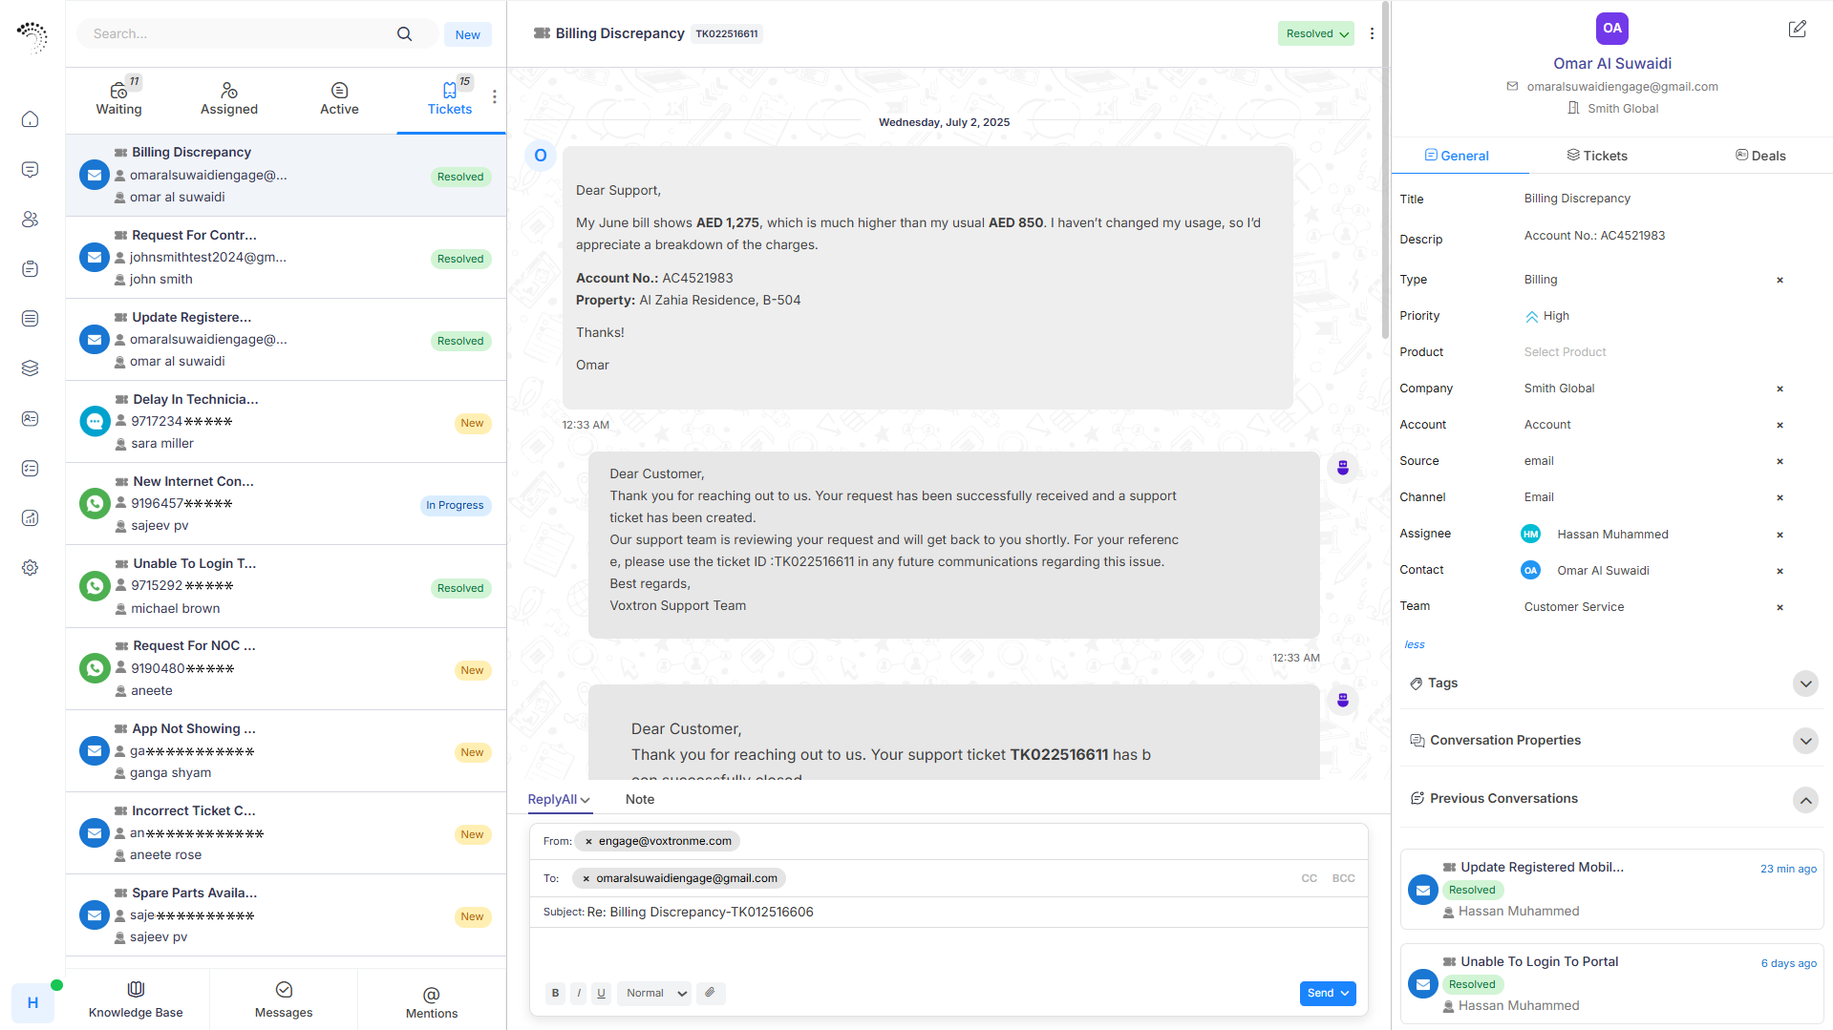The image size is (1833, 1030).
Task: Remove the Hassan Muhammed assignee
Action: 1779,535
